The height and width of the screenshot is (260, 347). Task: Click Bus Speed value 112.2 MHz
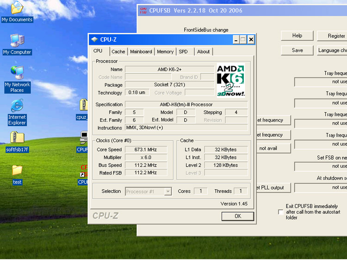(146, 165)
